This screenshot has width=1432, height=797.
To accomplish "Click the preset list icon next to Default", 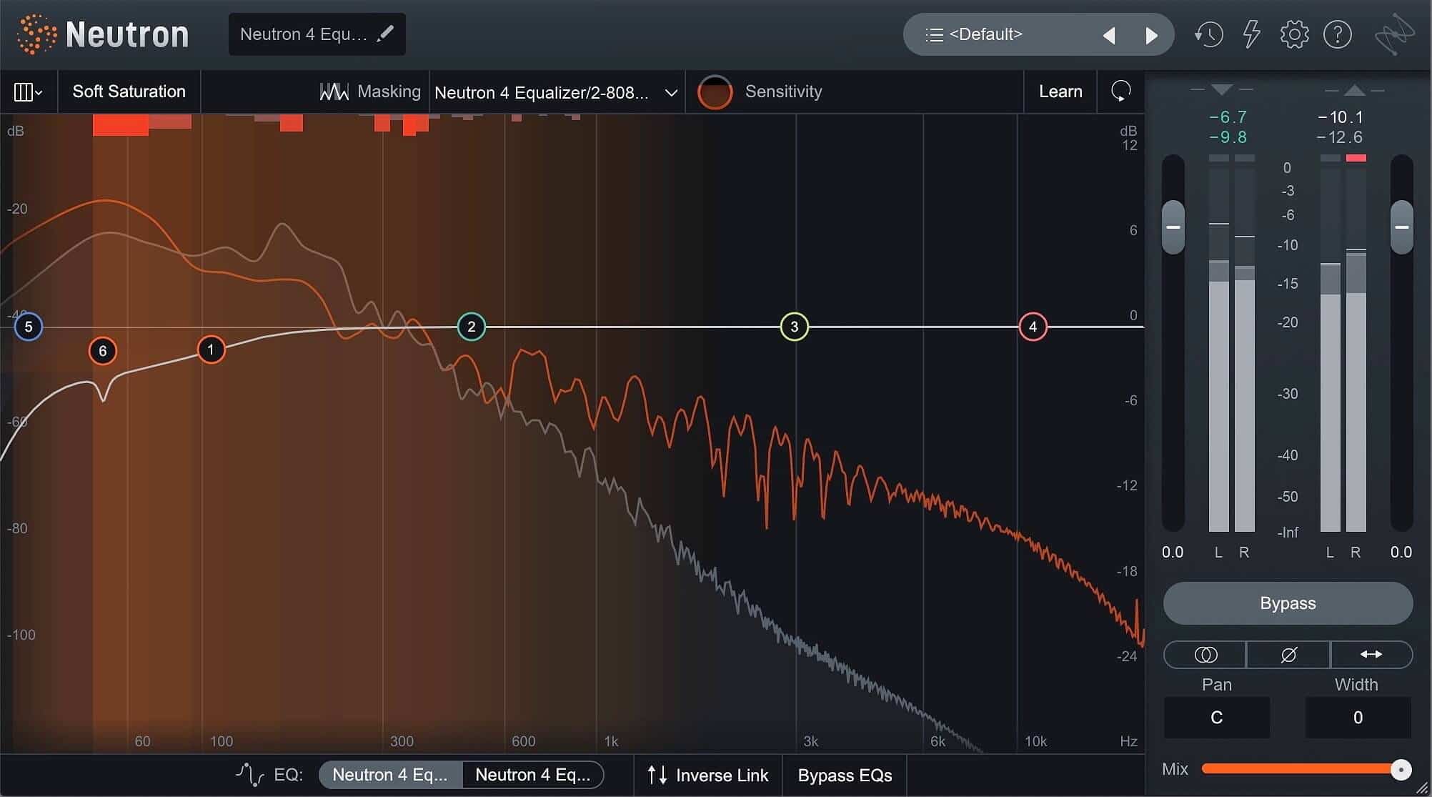I will click(934, 34).
